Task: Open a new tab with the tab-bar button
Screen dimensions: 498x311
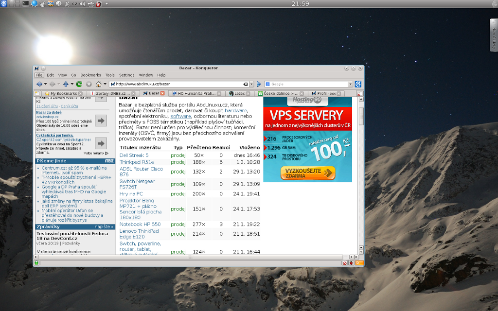Action: pyautogui.click(x=37, y=93)
